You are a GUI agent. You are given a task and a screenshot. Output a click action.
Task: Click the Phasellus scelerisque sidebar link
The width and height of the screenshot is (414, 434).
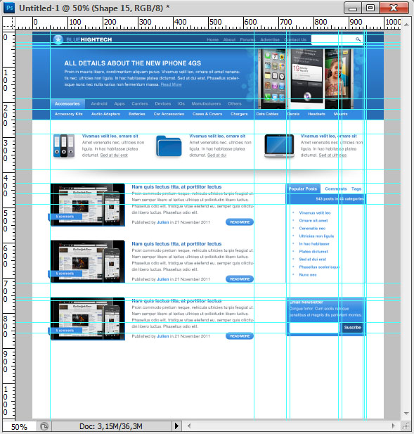coord(319,267)
